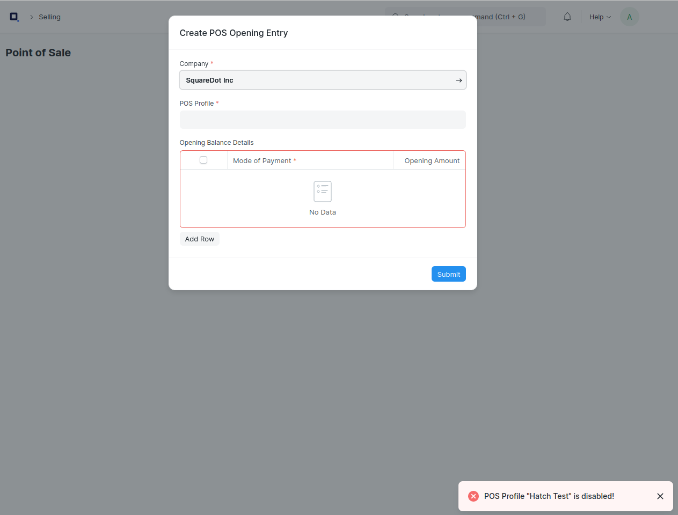The image size is (678, 515).
Task: Open account menu via the avatar icon
Action: point(629,17)
